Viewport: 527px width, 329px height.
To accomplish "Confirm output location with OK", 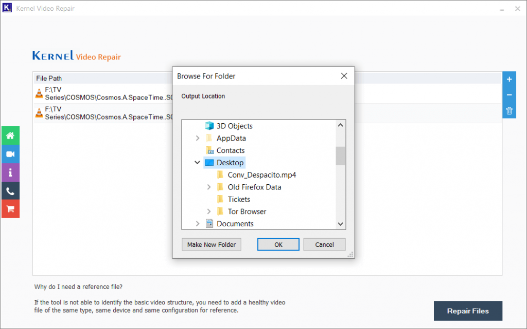I will (x=278, y=244).
